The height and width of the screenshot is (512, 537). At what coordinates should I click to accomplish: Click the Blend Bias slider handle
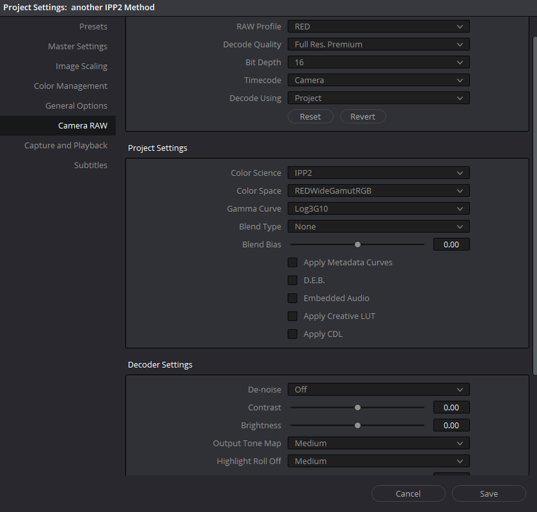(x=358, y=244)
